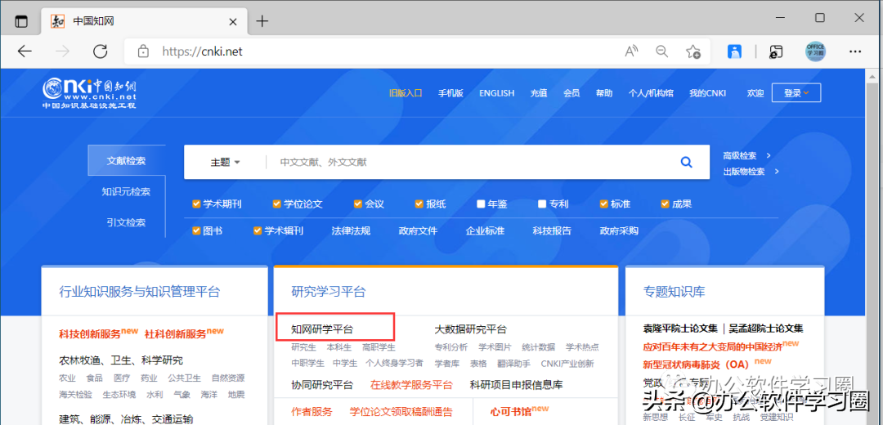Open 心可书馆 link

pyautogui.click(x=511, y=411)
